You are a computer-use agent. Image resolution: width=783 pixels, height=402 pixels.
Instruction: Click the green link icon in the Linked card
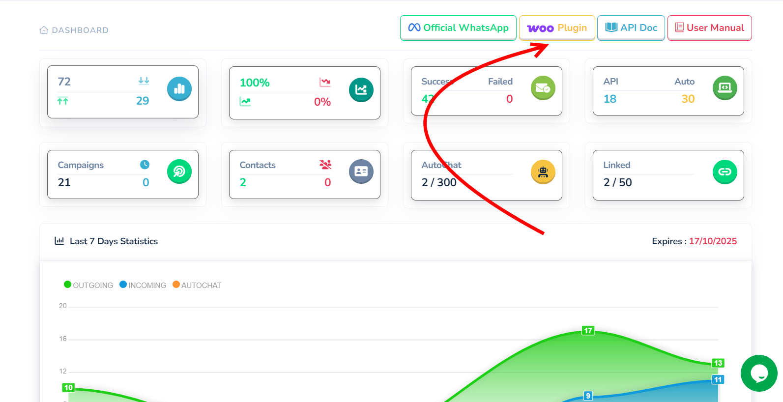(725, 172)
